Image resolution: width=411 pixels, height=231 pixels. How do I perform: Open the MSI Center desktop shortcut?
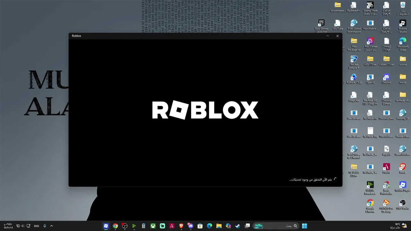point(370,45)
